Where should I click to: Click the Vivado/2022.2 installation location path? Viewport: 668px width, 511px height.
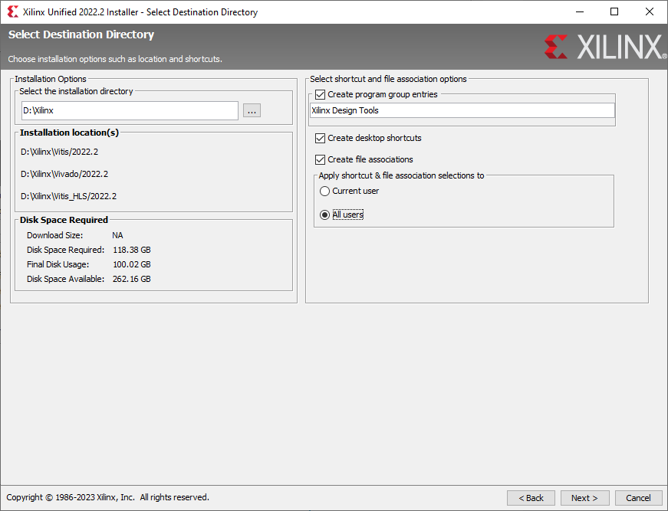[x=64, y=175]
